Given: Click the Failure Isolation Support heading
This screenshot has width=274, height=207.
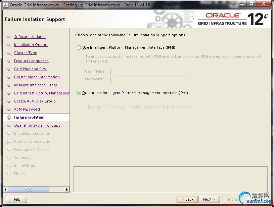Looking at the screenshot, I should 35,19.
